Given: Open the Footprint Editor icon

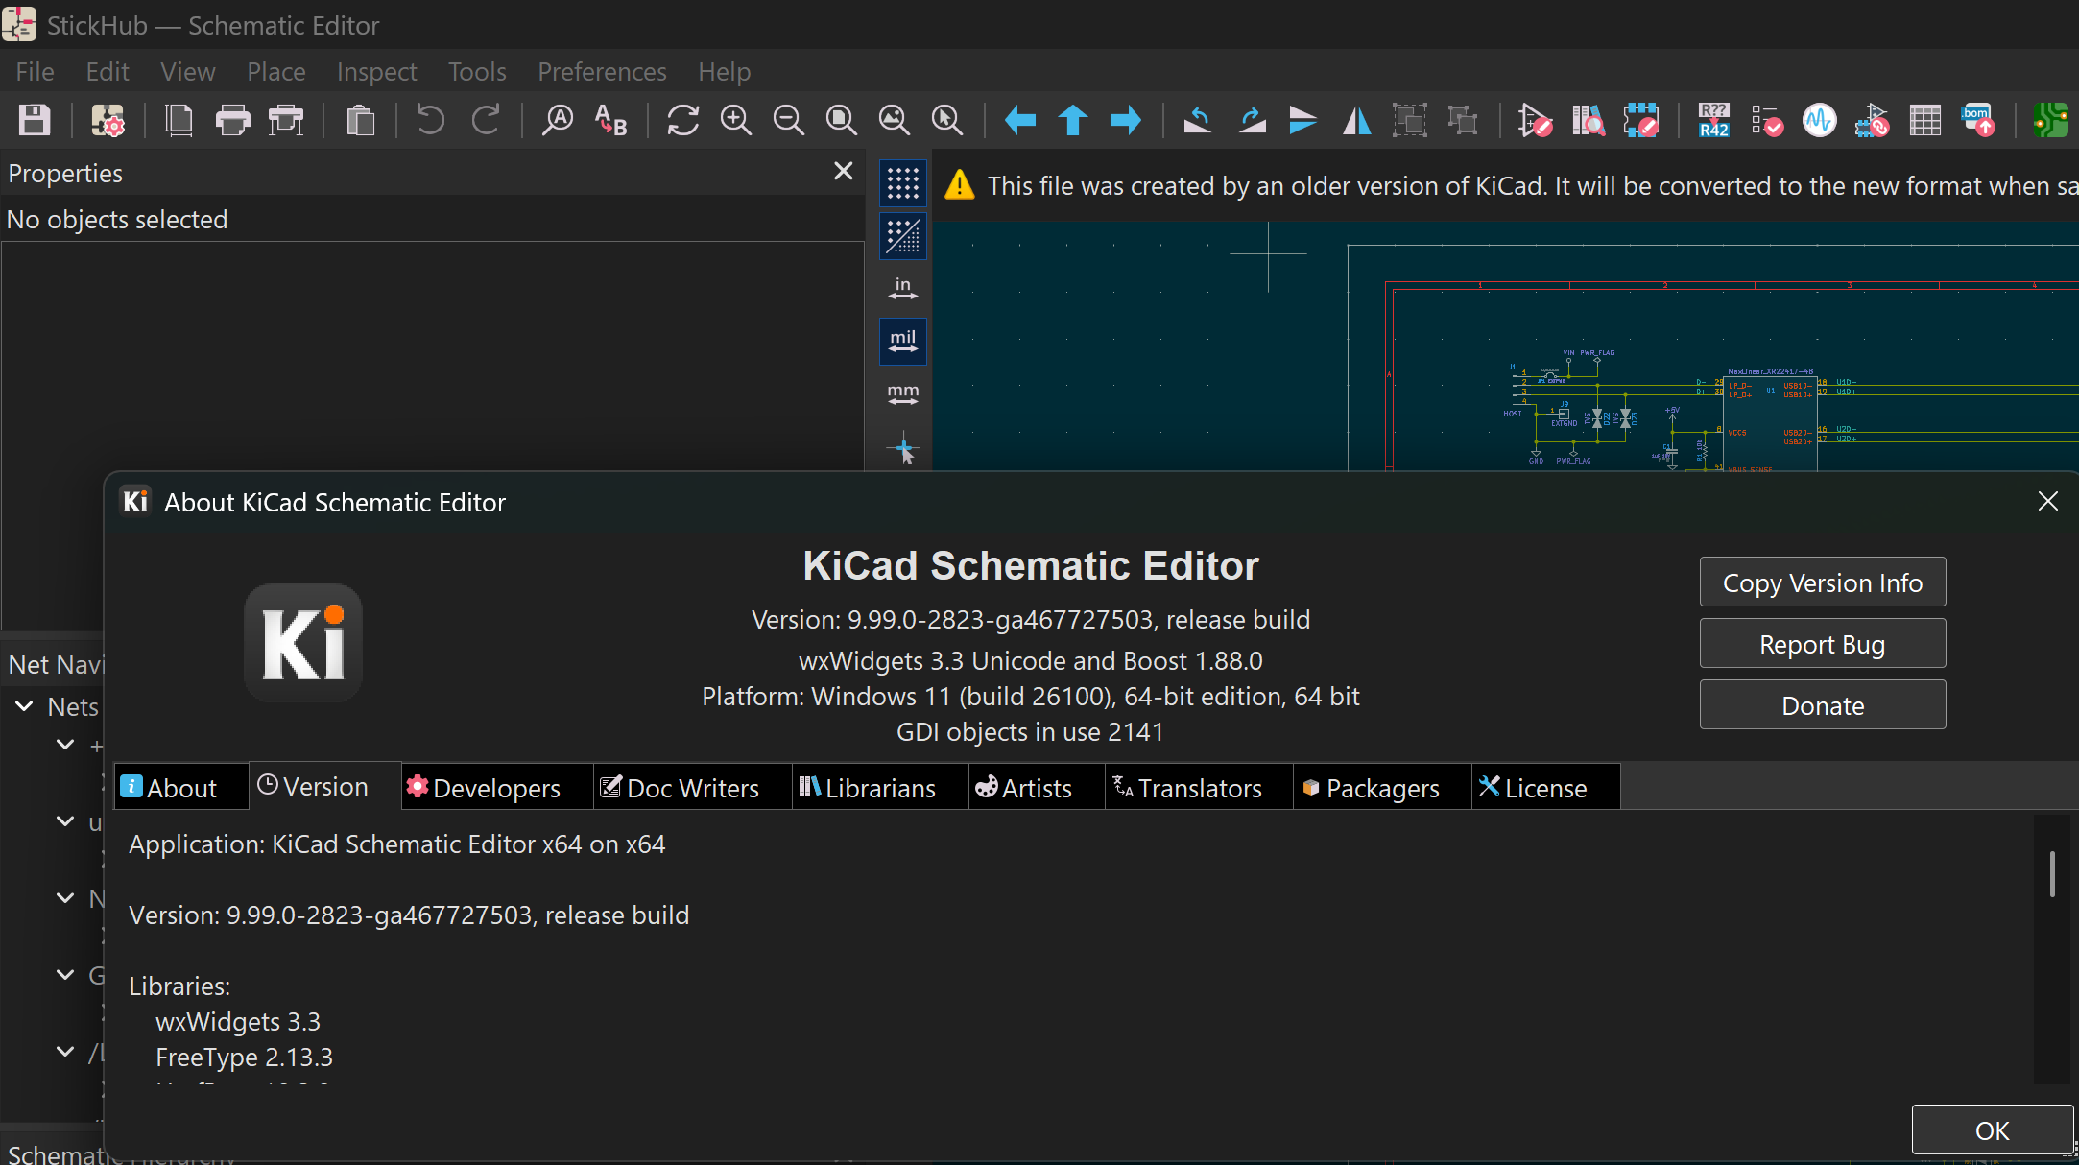Looking at the screenshot, I should [1640, 121].
